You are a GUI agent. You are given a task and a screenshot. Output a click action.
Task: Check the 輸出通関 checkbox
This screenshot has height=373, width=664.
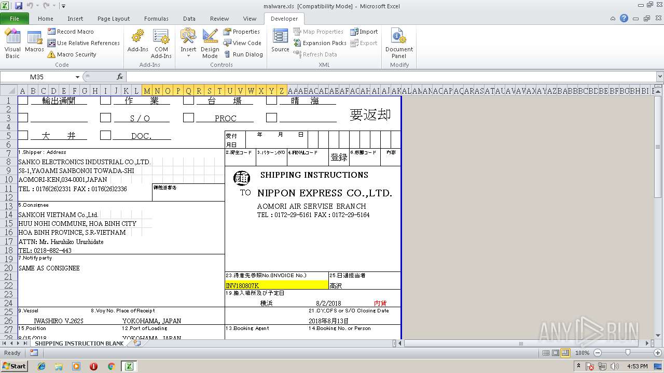click(x=23, y=101)
